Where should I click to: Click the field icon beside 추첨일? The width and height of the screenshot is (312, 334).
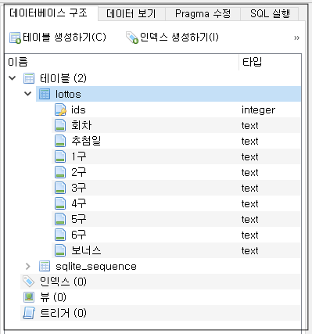[60, 141]
